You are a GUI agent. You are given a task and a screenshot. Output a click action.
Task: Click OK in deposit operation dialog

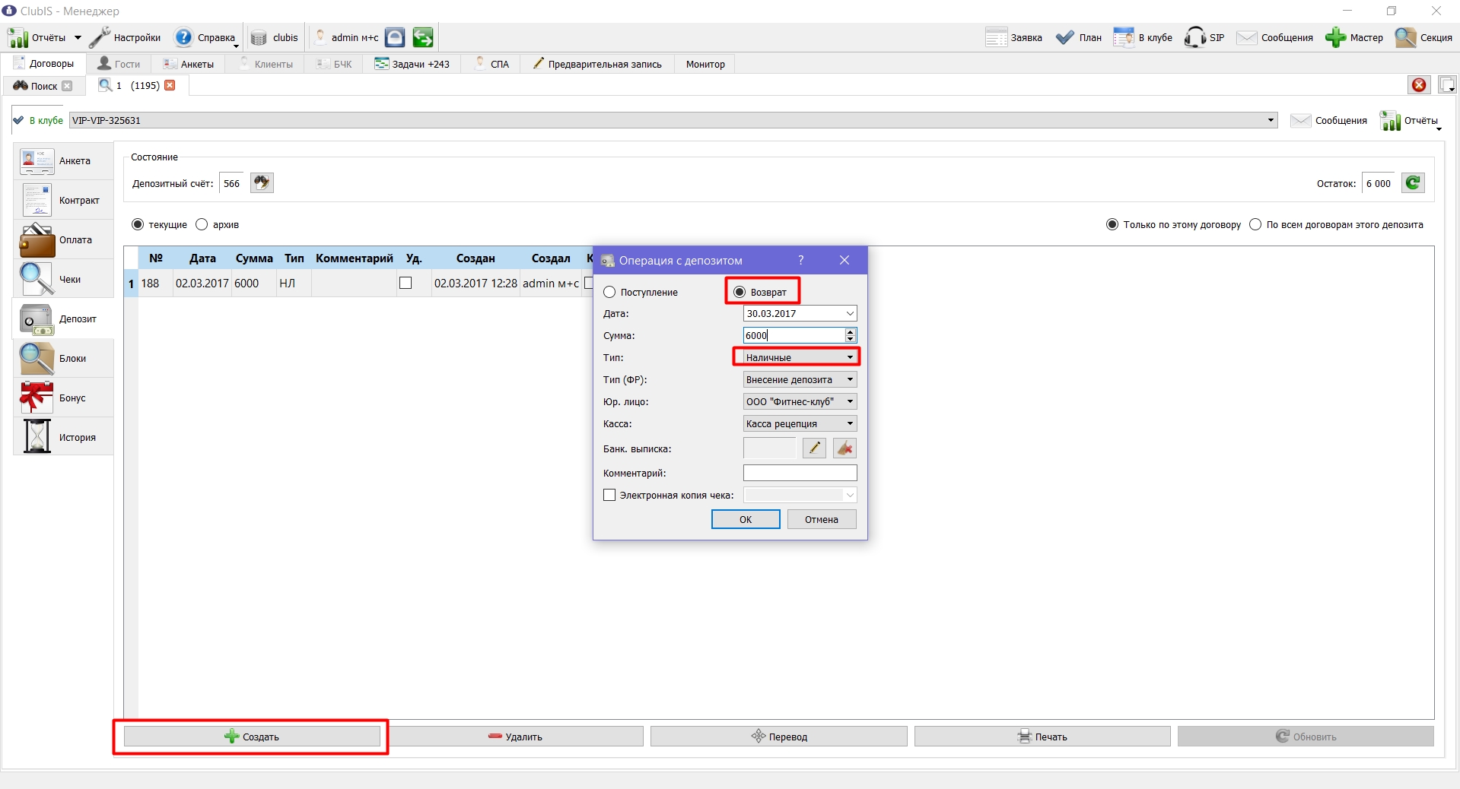tap(746, 519)
